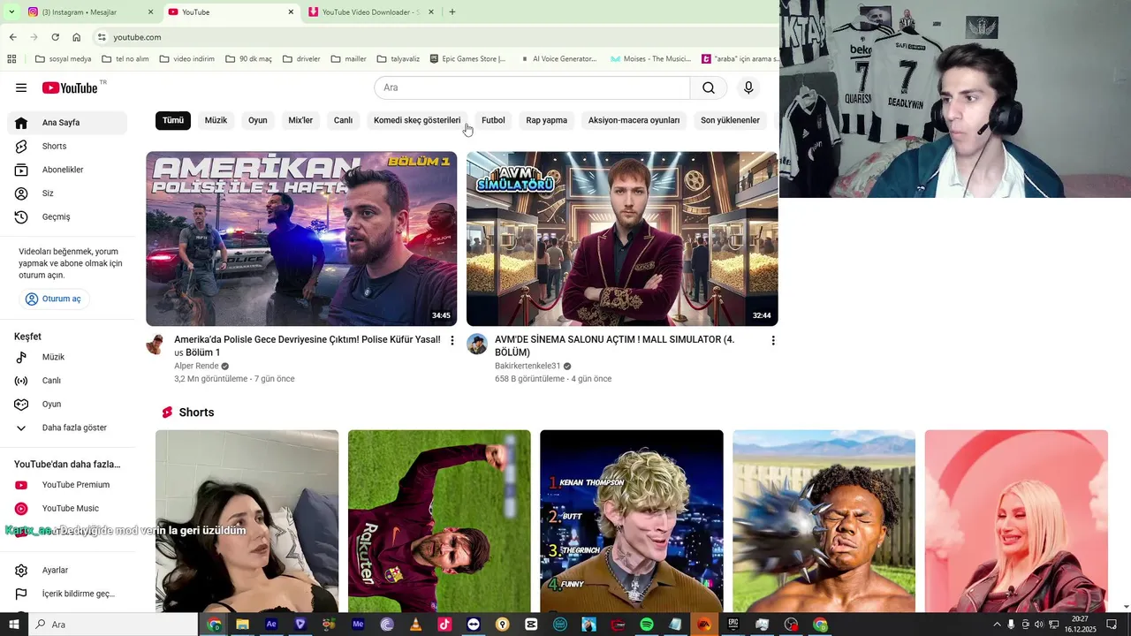Open site information icon in address bar
1131x636 pixels.
click(x=102, y=37)
